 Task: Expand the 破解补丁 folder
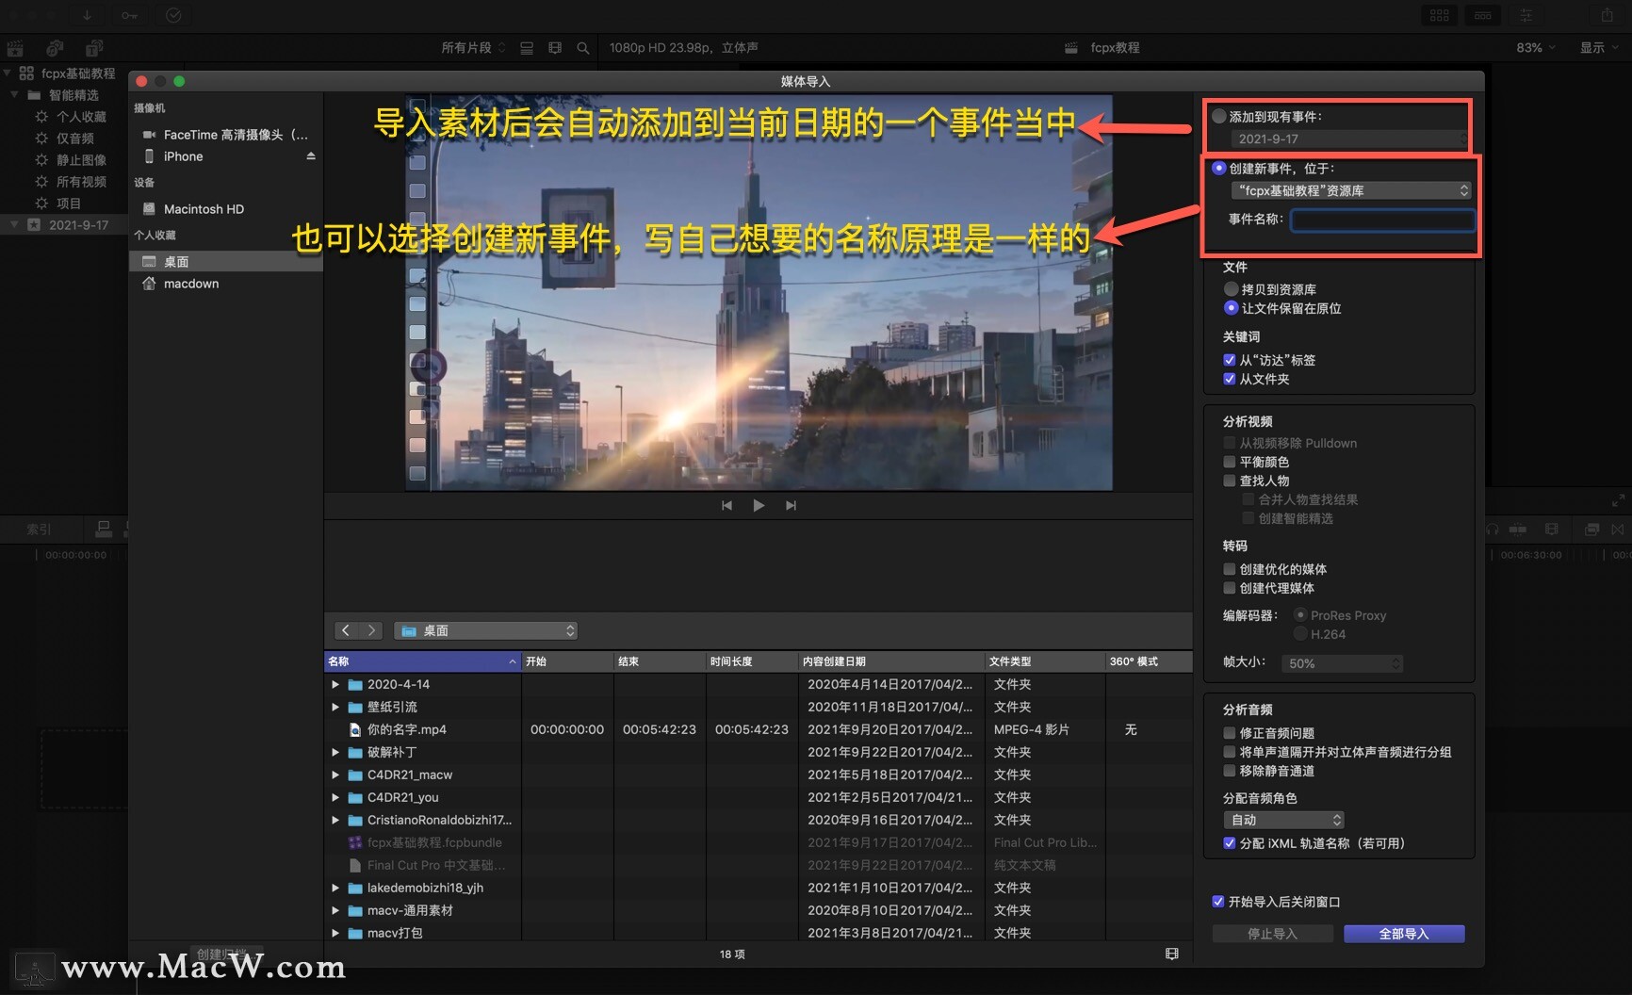tap(335, 752)
